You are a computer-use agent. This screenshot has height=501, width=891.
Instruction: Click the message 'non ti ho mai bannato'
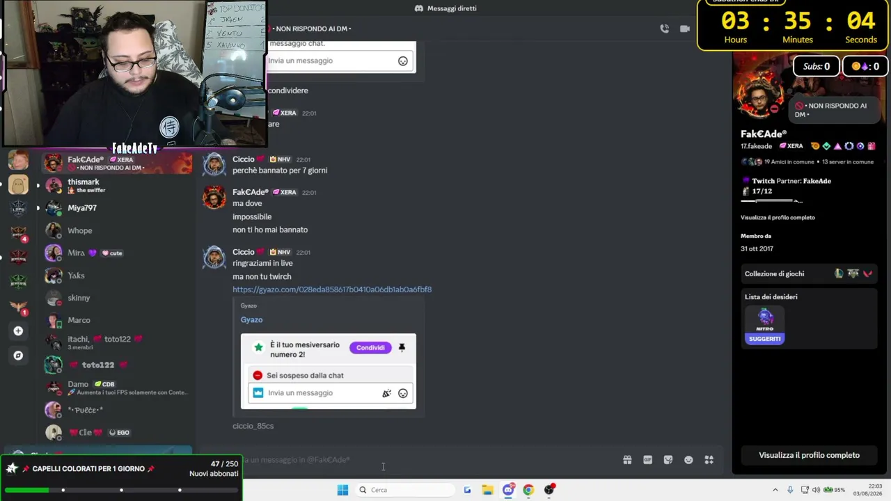[x=270, y=230]
